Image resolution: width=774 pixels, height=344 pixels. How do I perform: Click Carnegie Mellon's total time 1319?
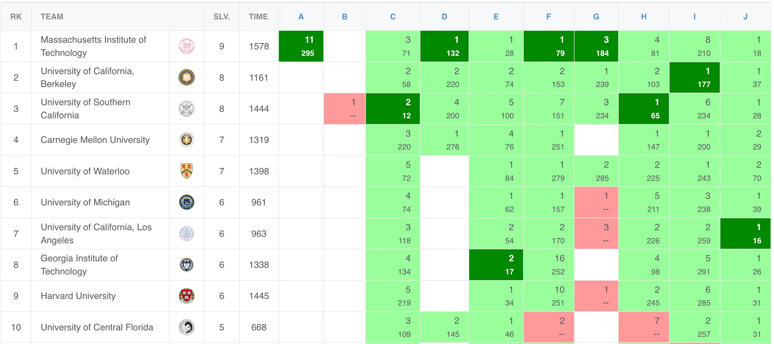tap(259, 140)
